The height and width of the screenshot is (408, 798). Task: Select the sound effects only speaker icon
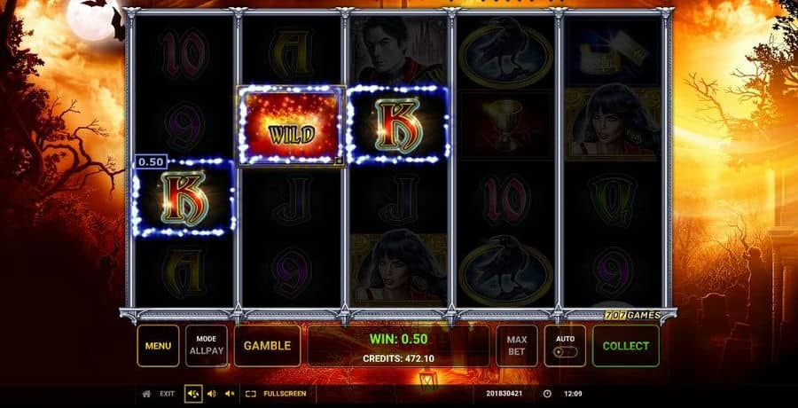[212, 394]
